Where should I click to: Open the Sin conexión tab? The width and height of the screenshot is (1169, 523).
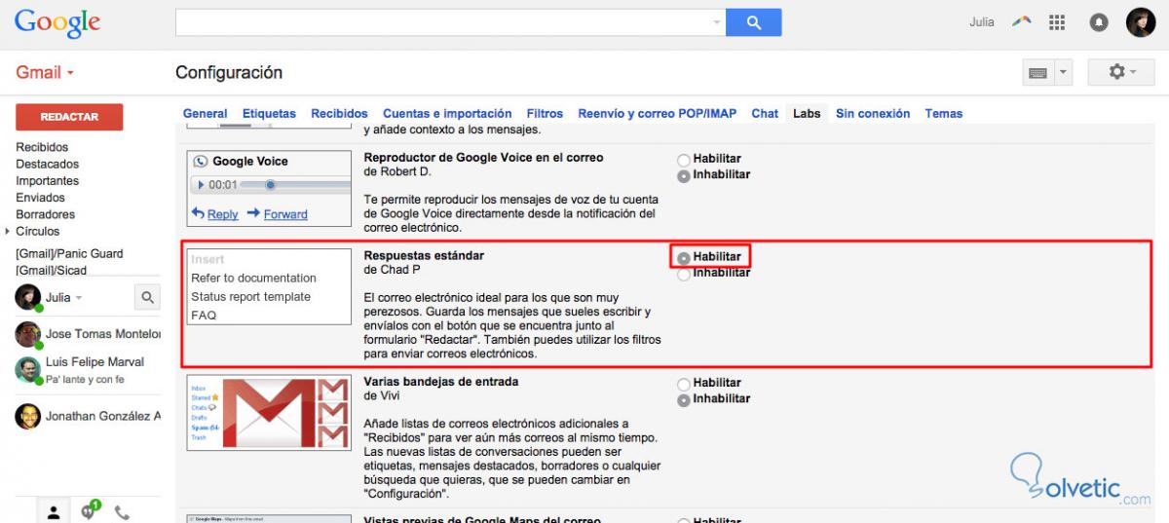(873, 114)
